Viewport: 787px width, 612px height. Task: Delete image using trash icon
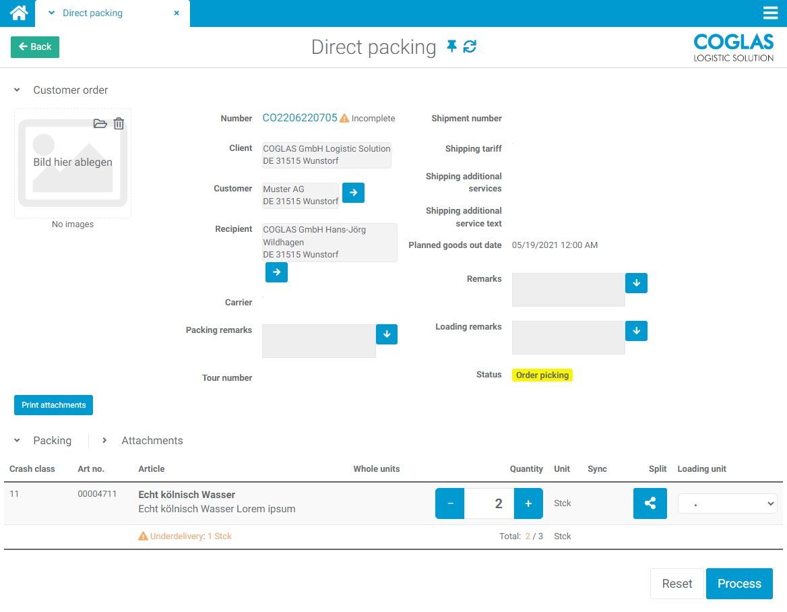pyautogui.click(x=119, y=123)
